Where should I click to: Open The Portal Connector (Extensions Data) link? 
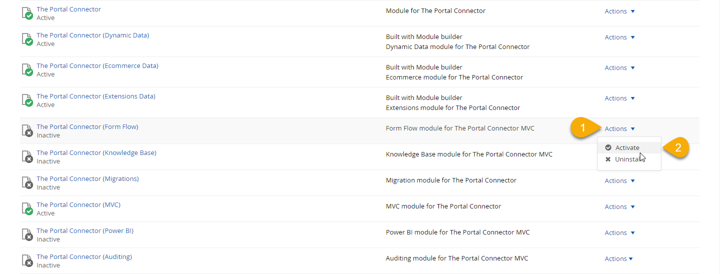tap(96, 96)
